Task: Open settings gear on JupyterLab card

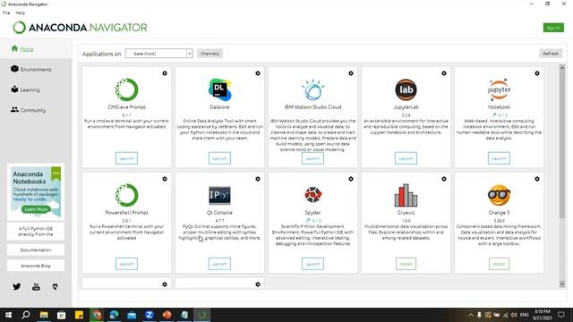Action: point(444,73)
